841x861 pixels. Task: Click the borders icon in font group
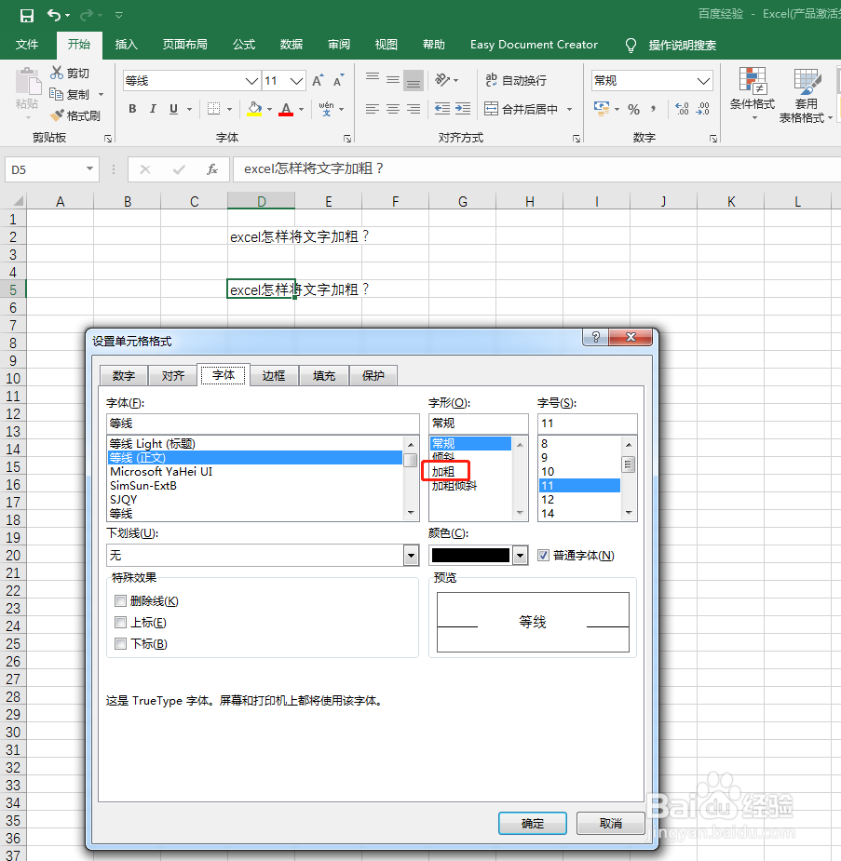[x=213, y=109]
